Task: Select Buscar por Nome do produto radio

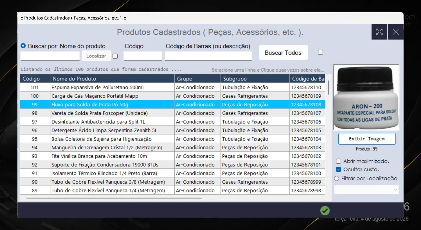Action: click(23, 46)
